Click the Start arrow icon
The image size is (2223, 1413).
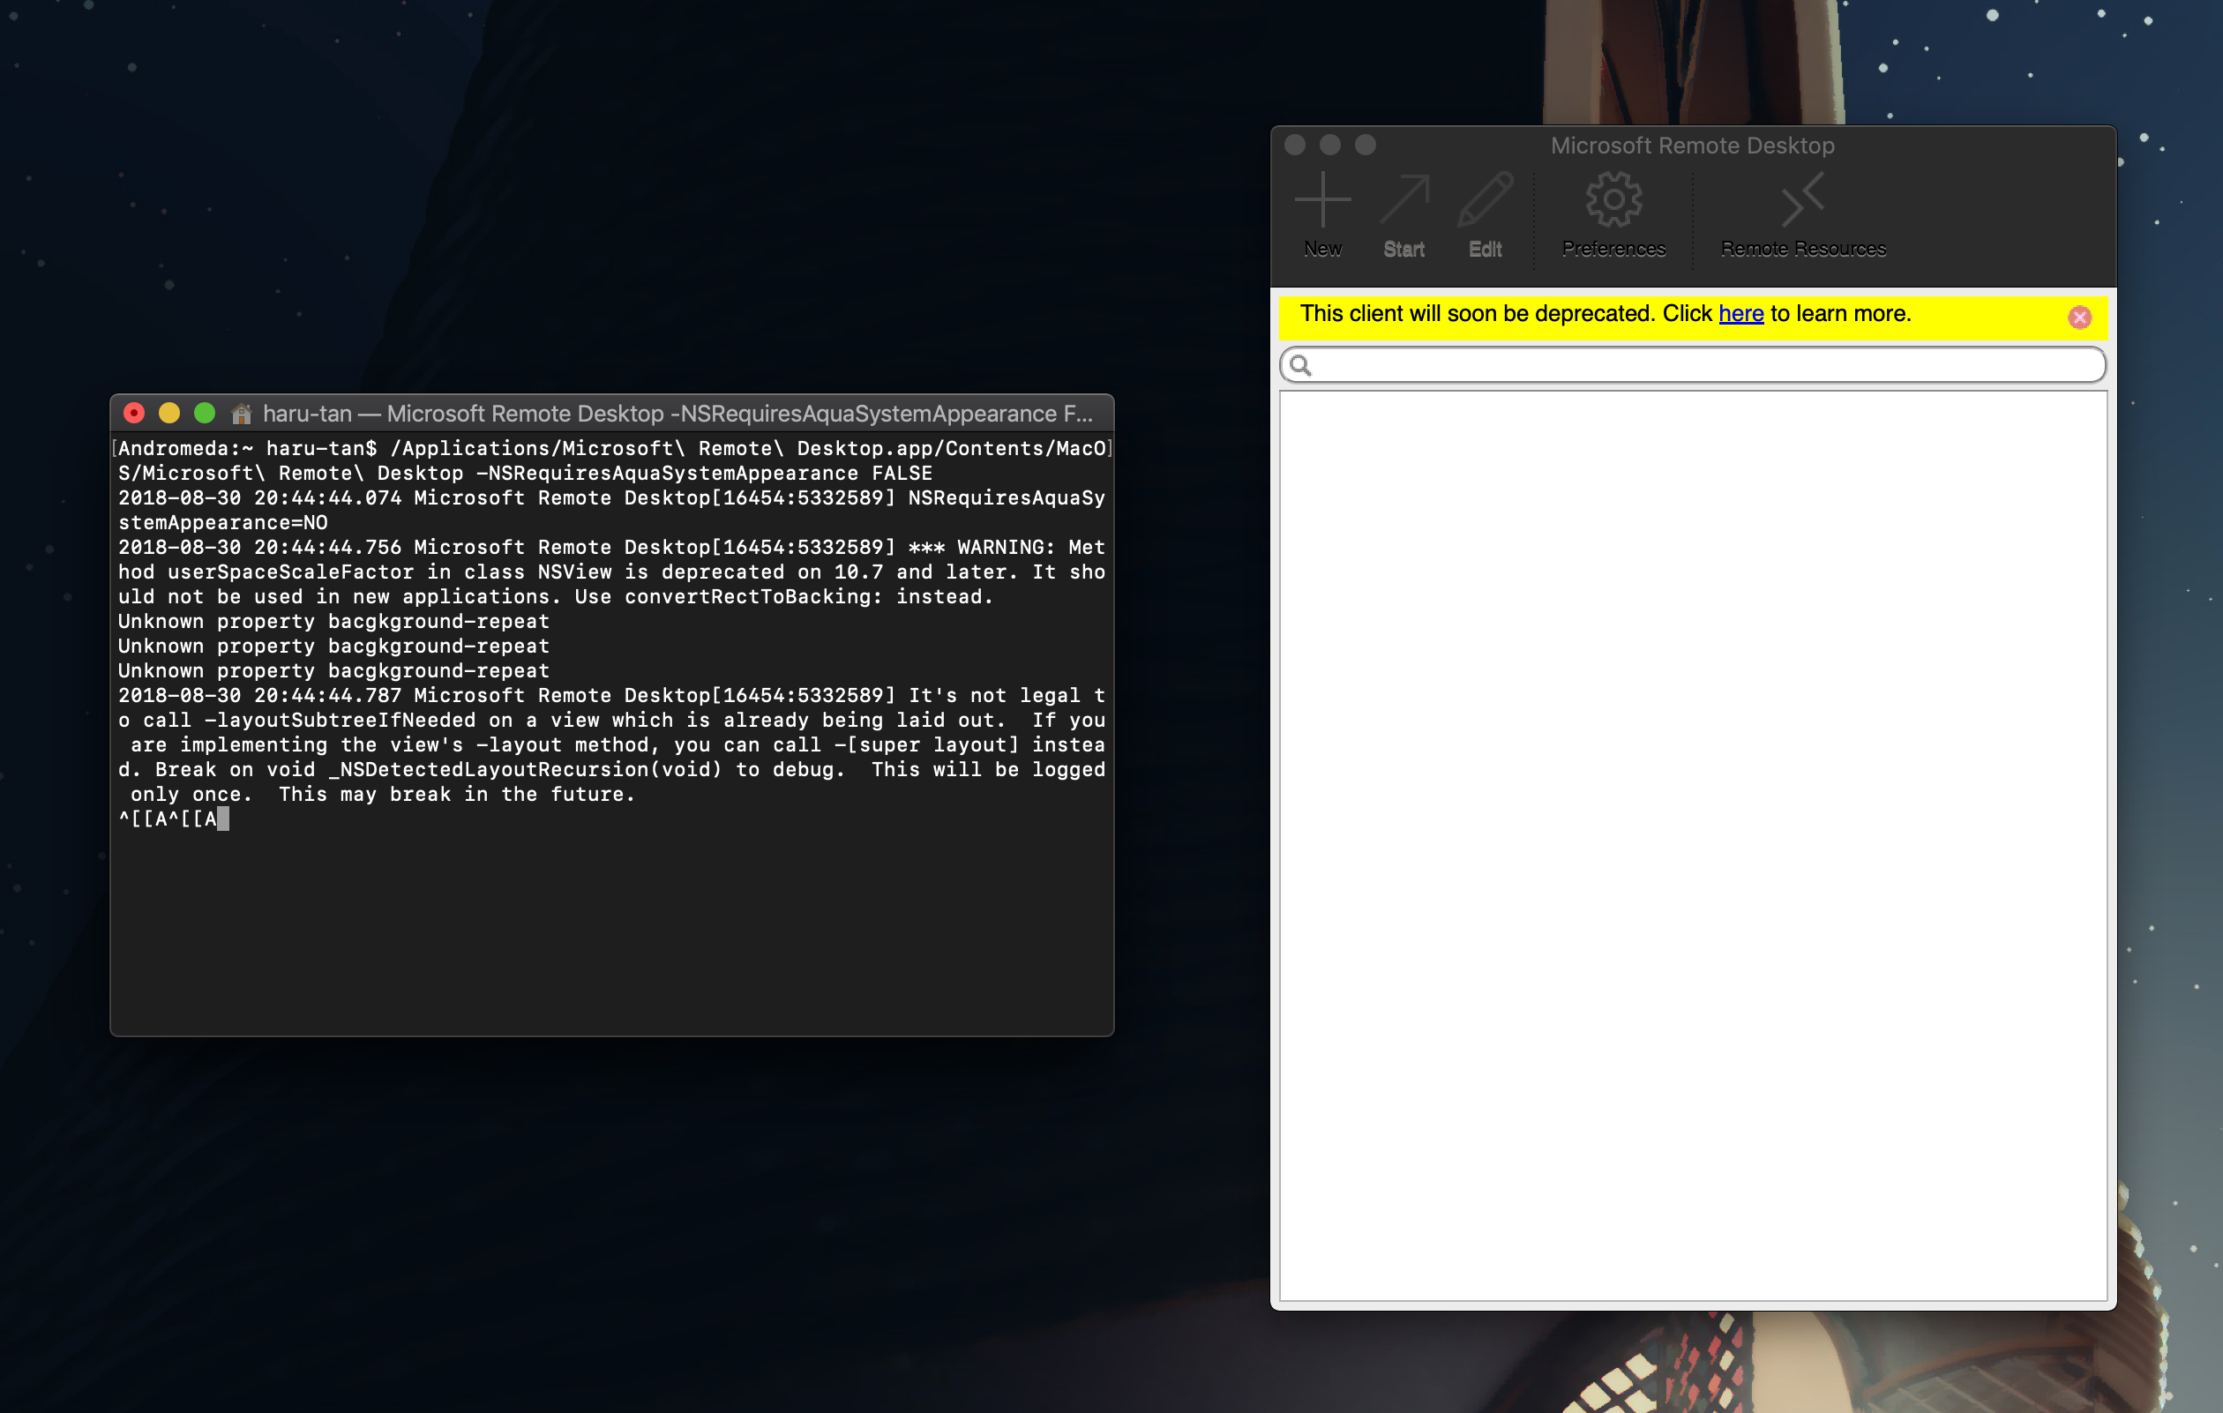[1403, 200]
